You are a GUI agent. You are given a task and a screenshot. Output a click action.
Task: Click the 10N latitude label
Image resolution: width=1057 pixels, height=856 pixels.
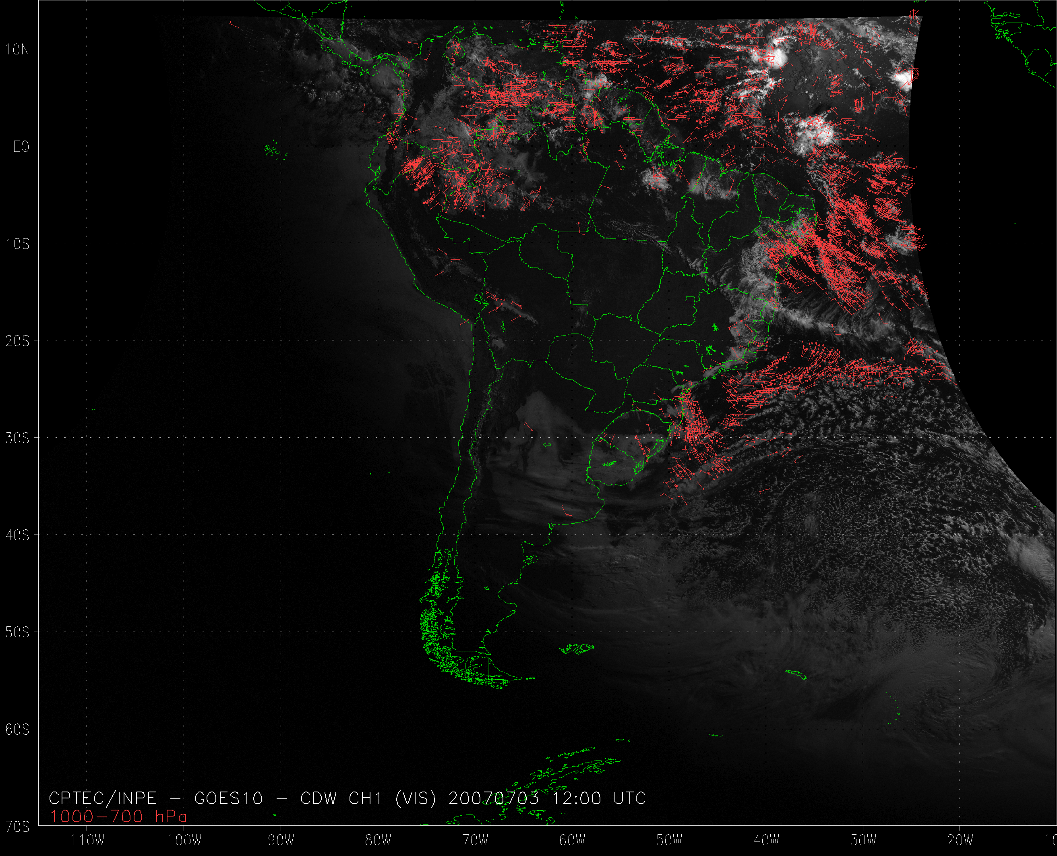click(x=17, y=49)
